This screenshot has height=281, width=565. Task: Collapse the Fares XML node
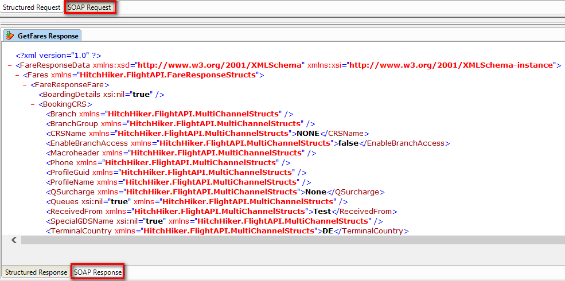[x=18, y=75]
